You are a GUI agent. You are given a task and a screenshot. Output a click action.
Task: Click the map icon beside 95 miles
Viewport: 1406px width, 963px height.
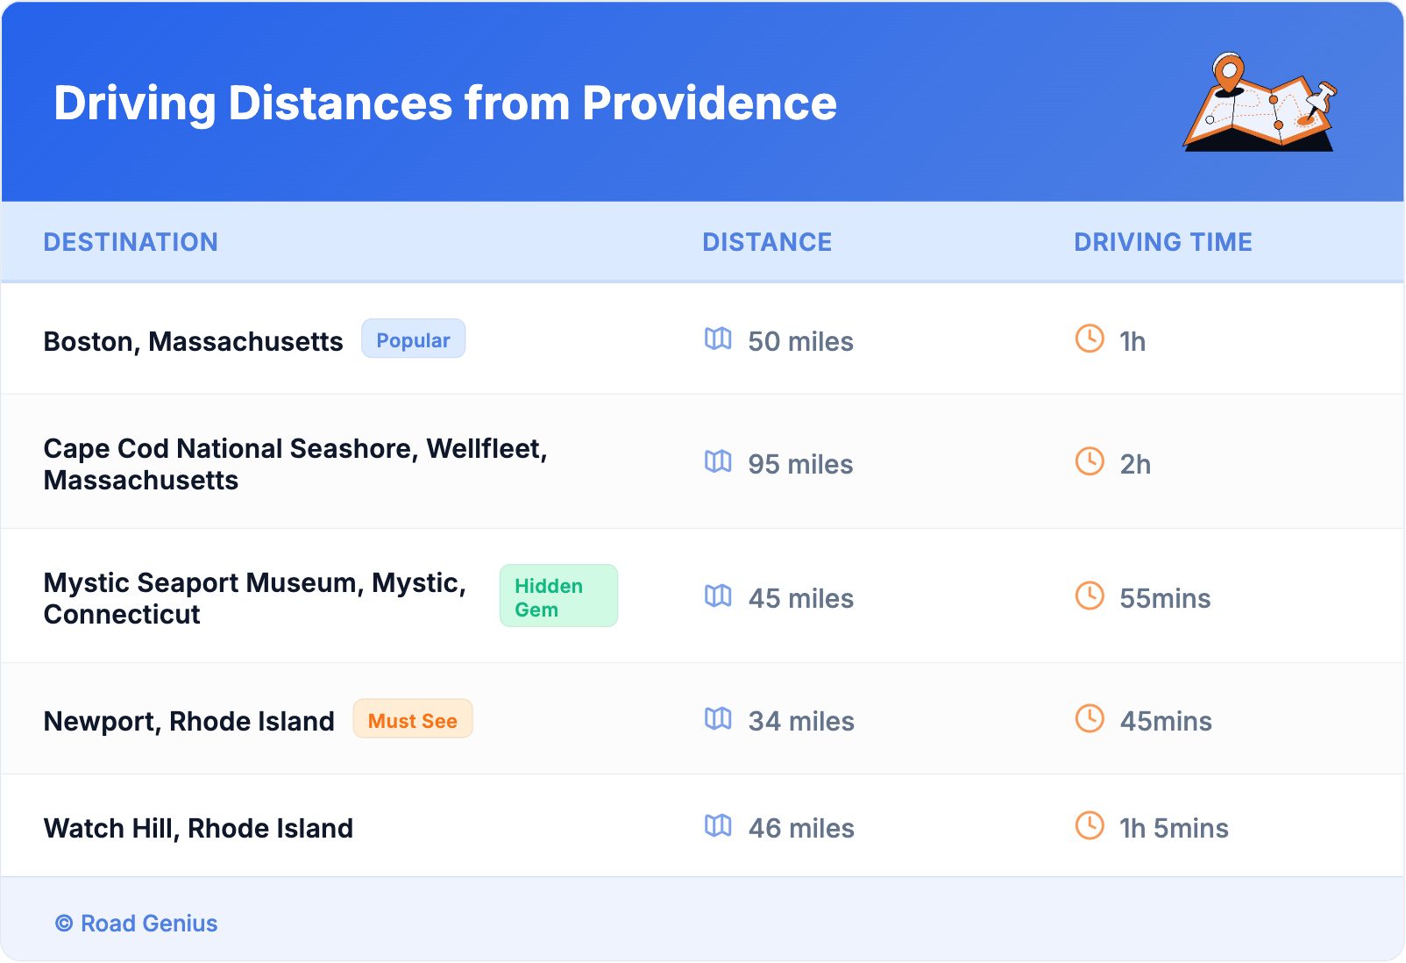pyautogui.click(x=718, y=461)
